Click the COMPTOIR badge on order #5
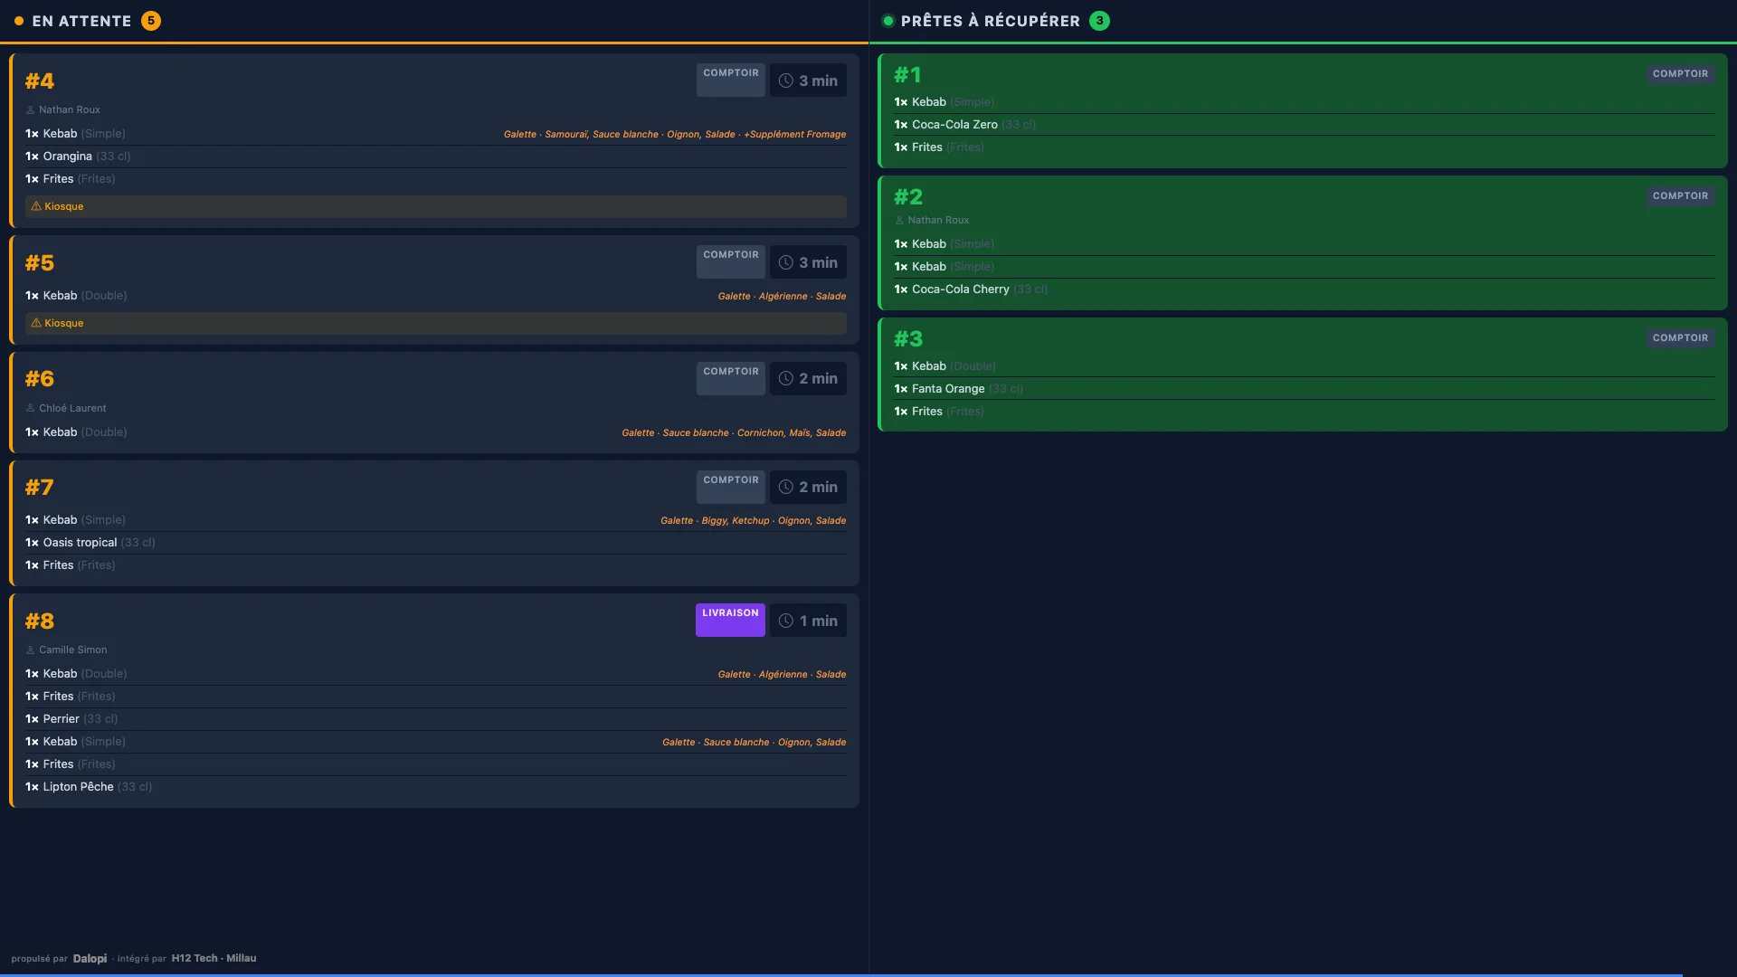The height and width of the screenshot is (977, 1737). 731,261
